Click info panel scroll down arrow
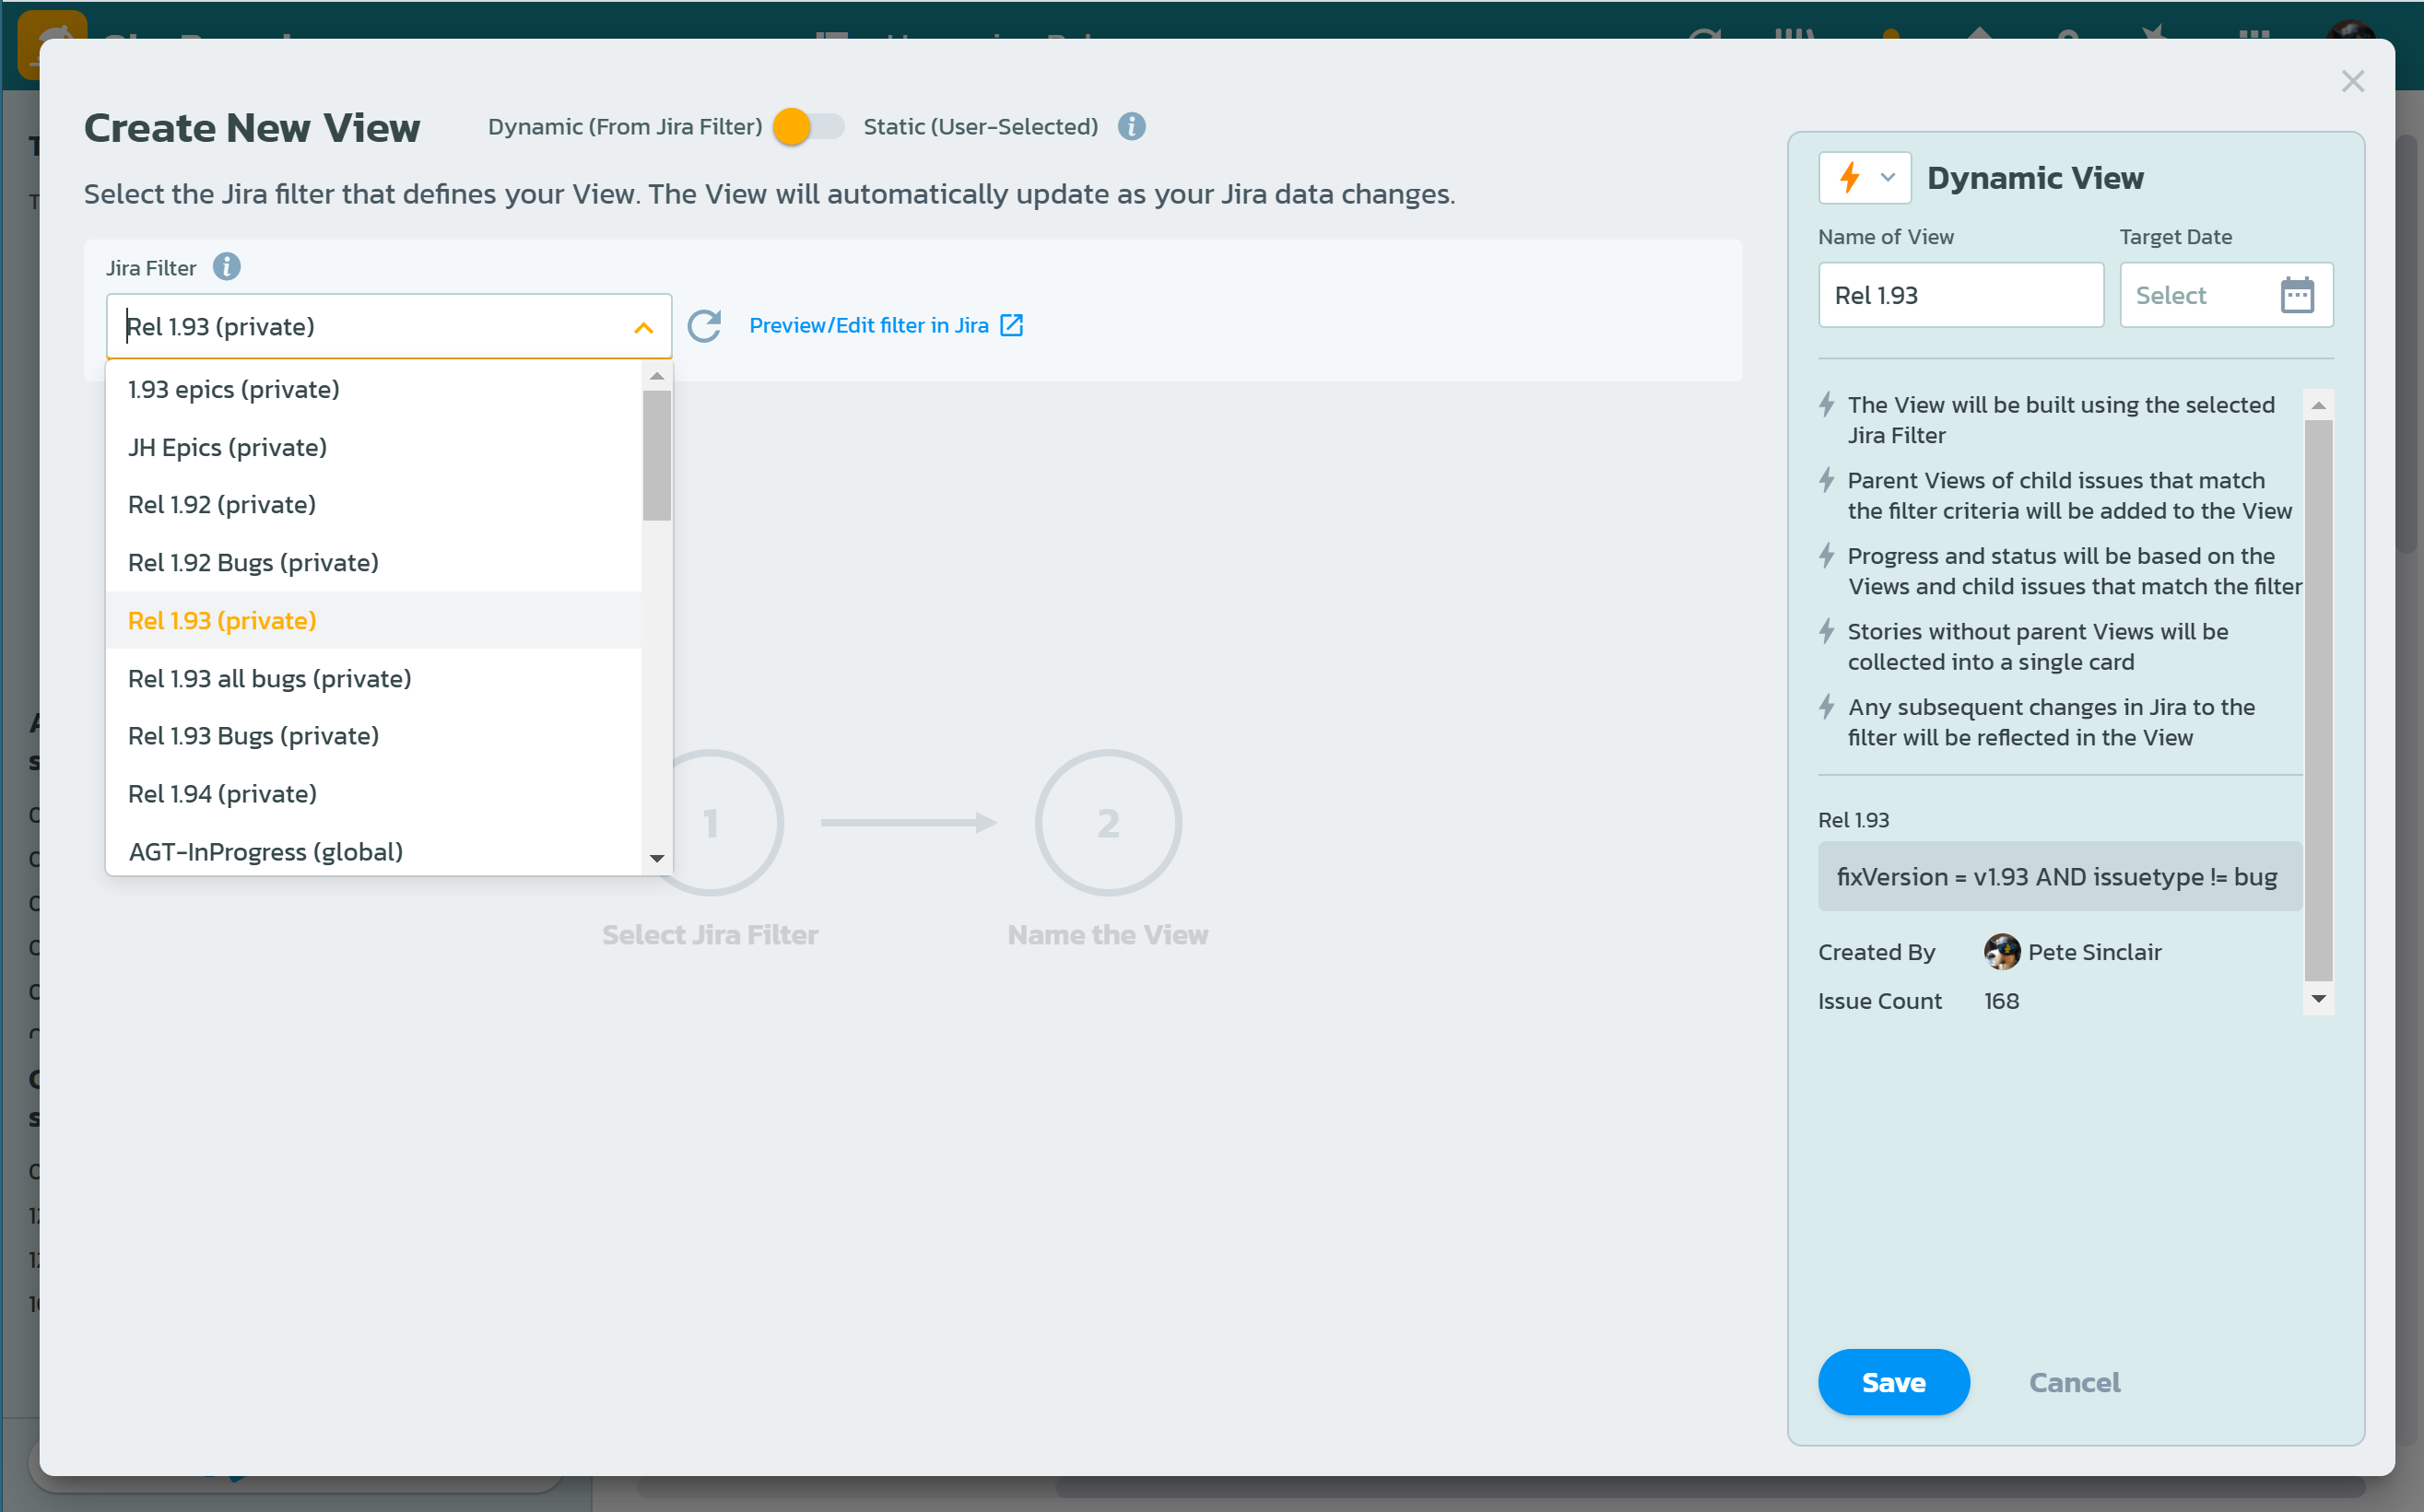The width and height of the screenshot is (2424, 1512). coord(2318,998)
